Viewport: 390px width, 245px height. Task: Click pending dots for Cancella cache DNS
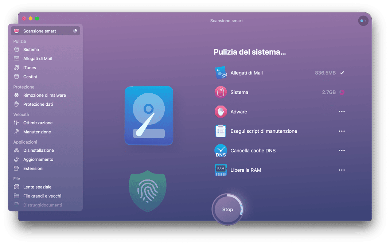tap(342, 151)
